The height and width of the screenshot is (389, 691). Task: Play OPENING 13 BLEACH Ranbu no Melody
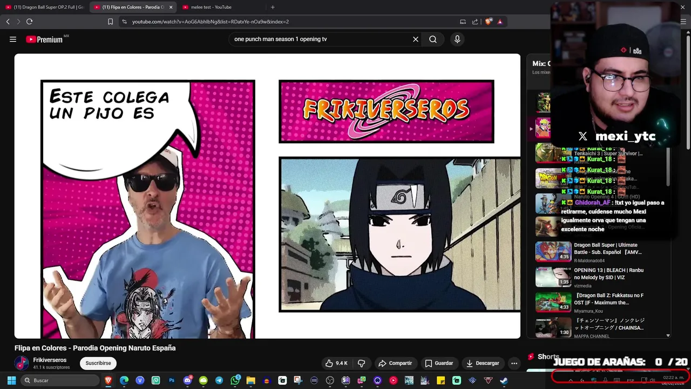[608, 273]
